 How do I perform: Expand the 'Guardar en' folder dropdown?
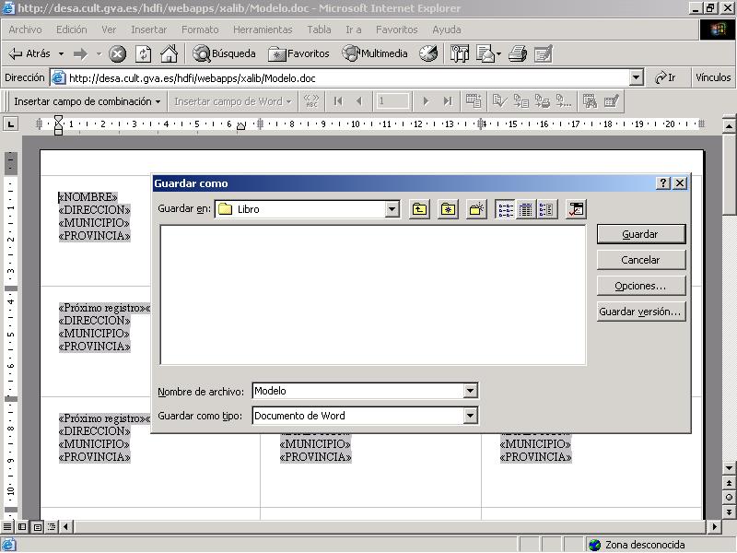click(392, 209)
